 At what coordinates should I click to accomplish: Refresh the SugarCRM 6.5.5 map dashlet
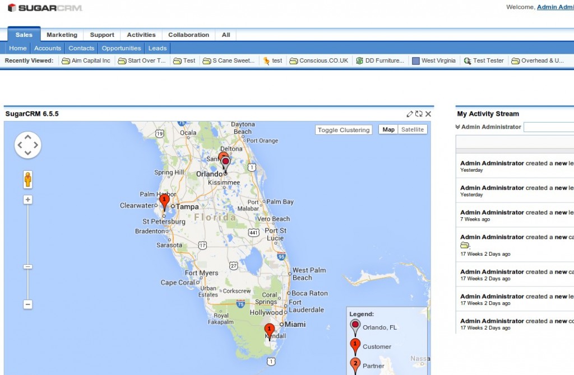[419, 114]
